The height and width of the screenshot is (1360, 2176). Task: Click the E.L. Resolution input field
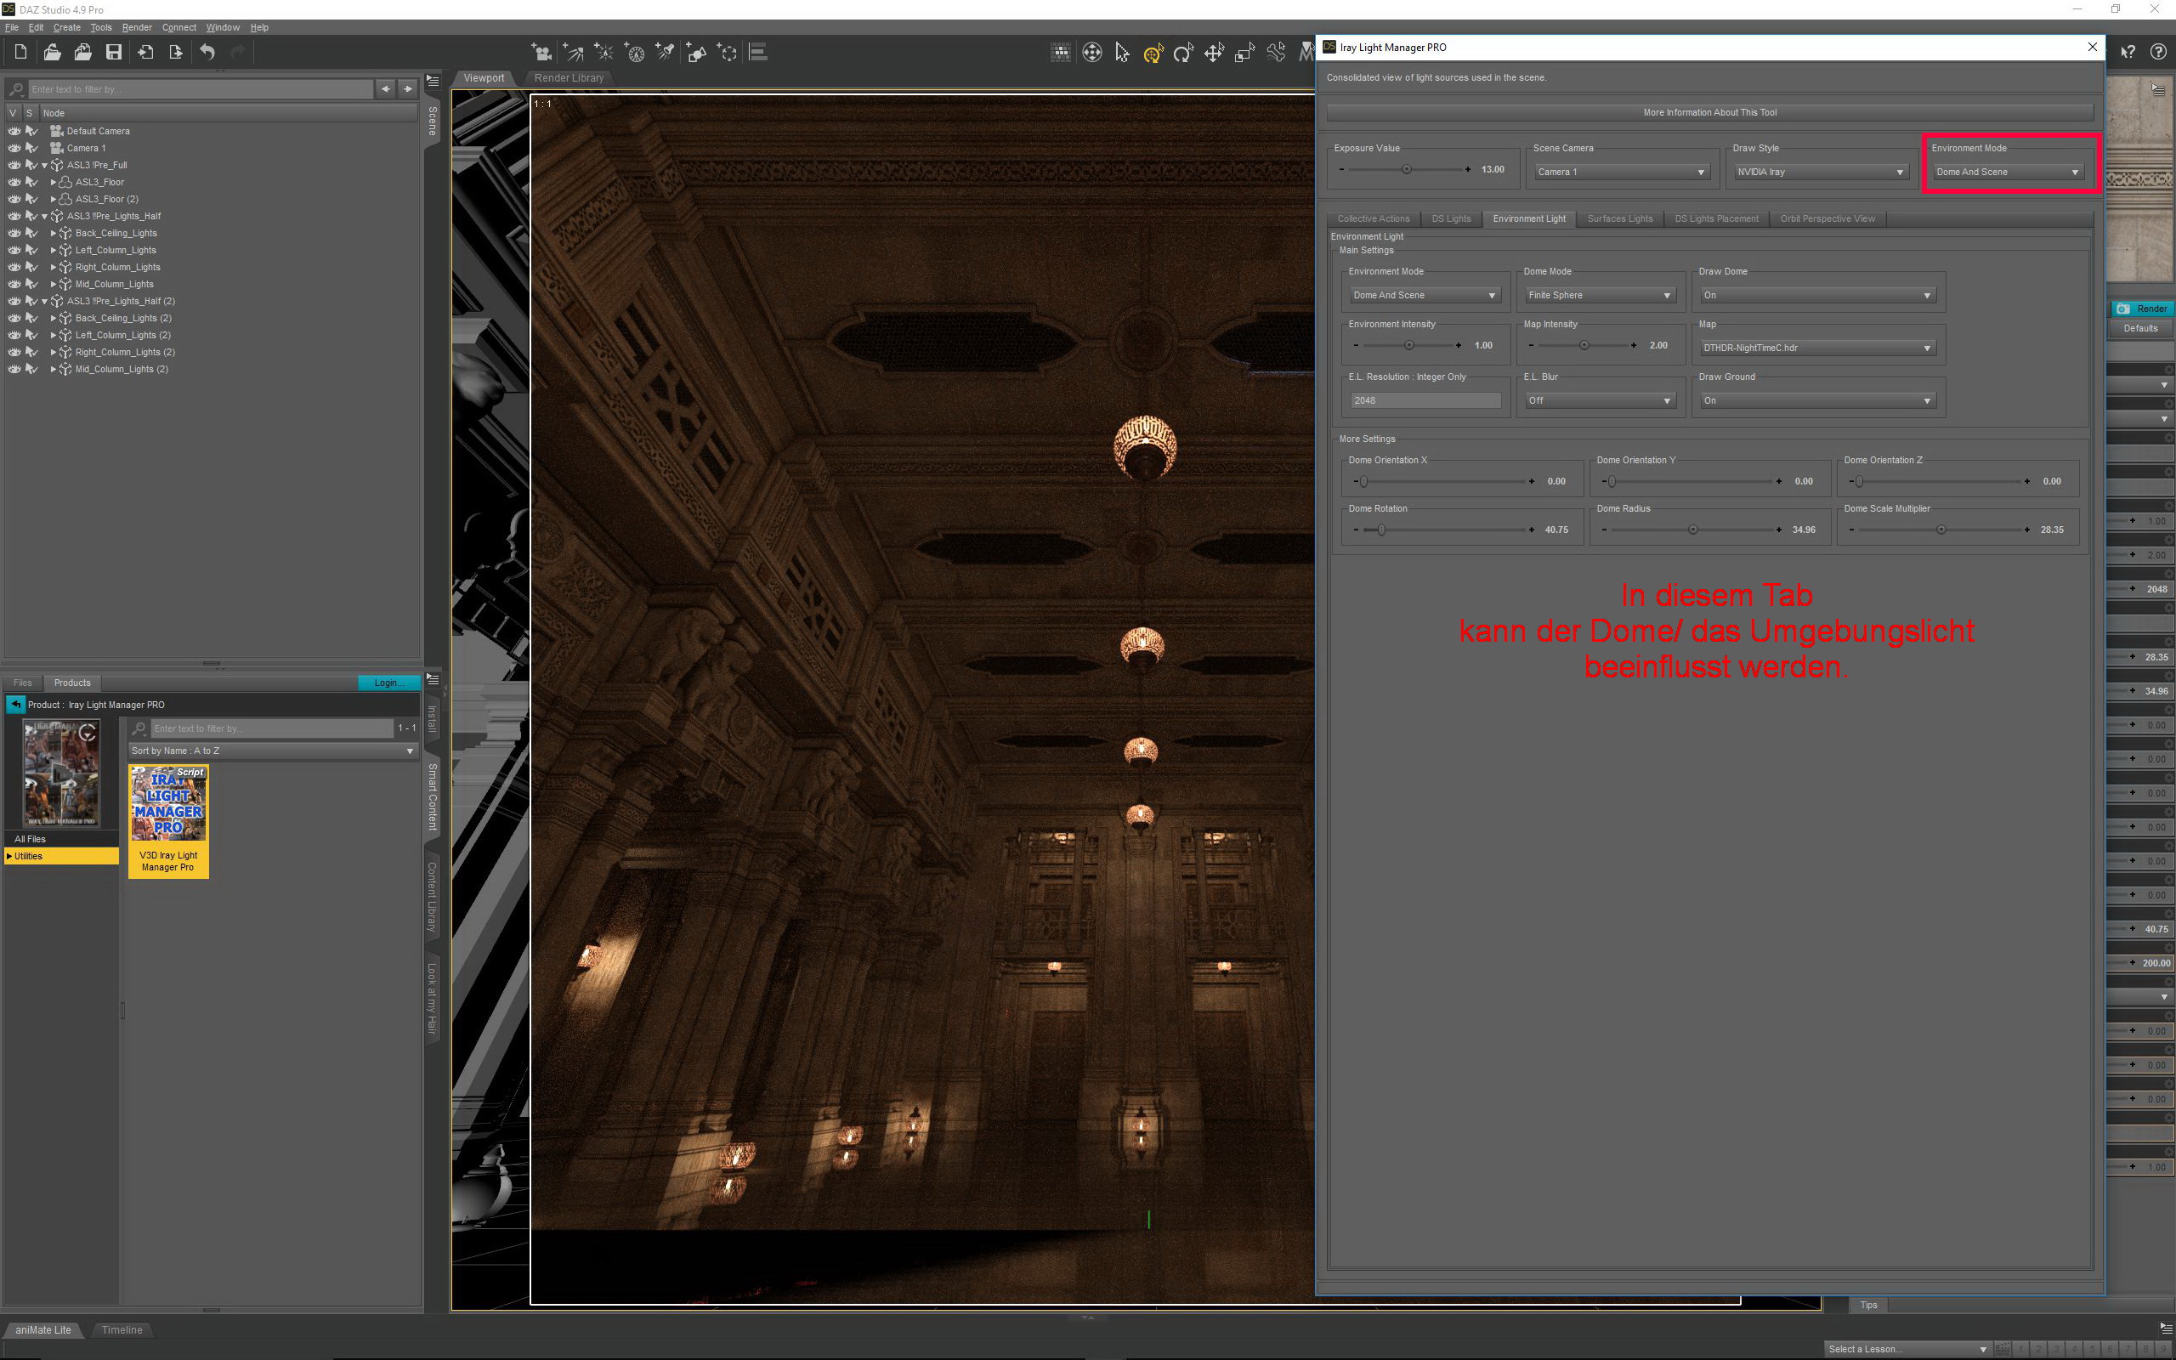(1425, 400)
